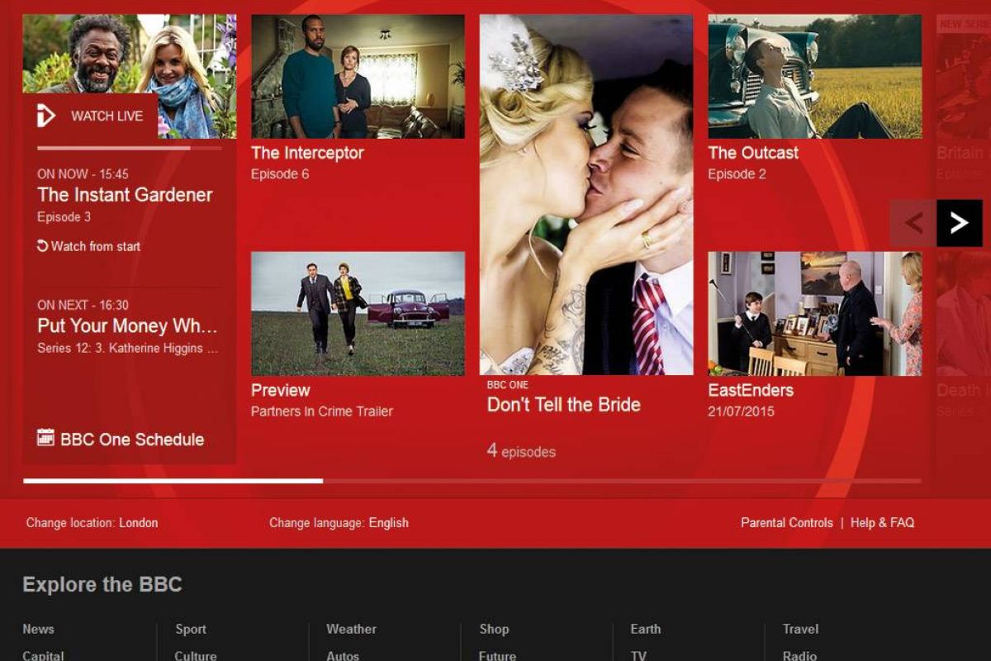The height and width of the screenshot is (661, 991).
Task: Open Put Your Money on next listing
Action: pos(127,326)
